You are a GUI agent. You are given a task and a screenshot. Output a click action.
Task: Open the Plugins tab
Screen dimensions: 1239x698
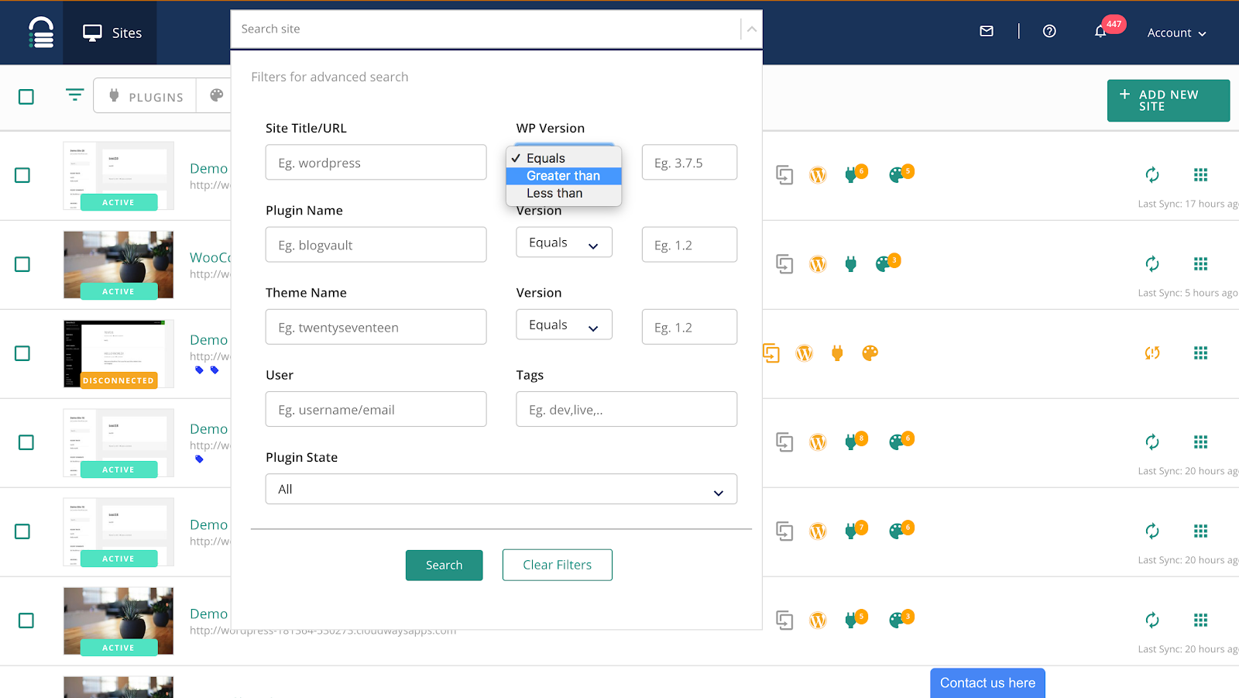pos(146,96)
